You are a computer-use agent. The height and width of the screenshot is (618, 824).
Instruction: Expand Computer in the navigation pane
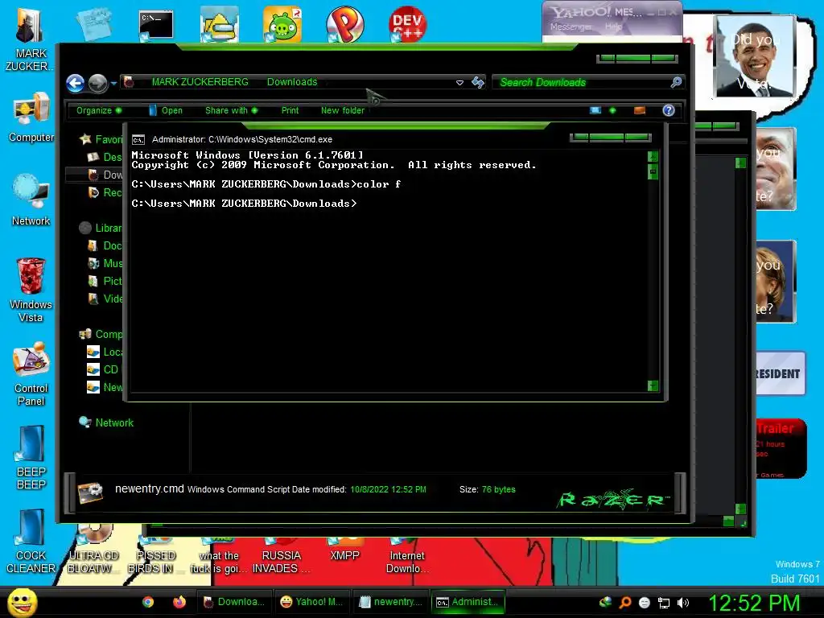[x=101, y=334]
